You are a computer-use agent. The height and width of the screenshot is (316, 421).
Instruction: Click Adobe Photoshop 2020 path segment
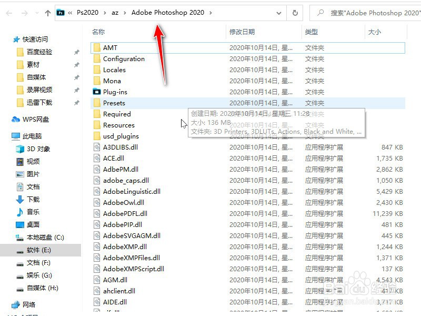(168, 12)
